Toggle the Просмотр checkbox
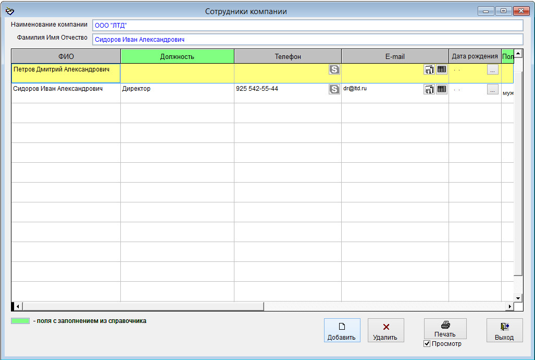This screenshot has width=535, height=360. pyautogui.click(x=427, y=344)
